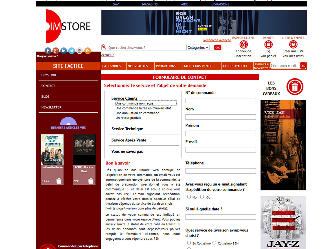Open the Facebook social icon

coord(48,51)
